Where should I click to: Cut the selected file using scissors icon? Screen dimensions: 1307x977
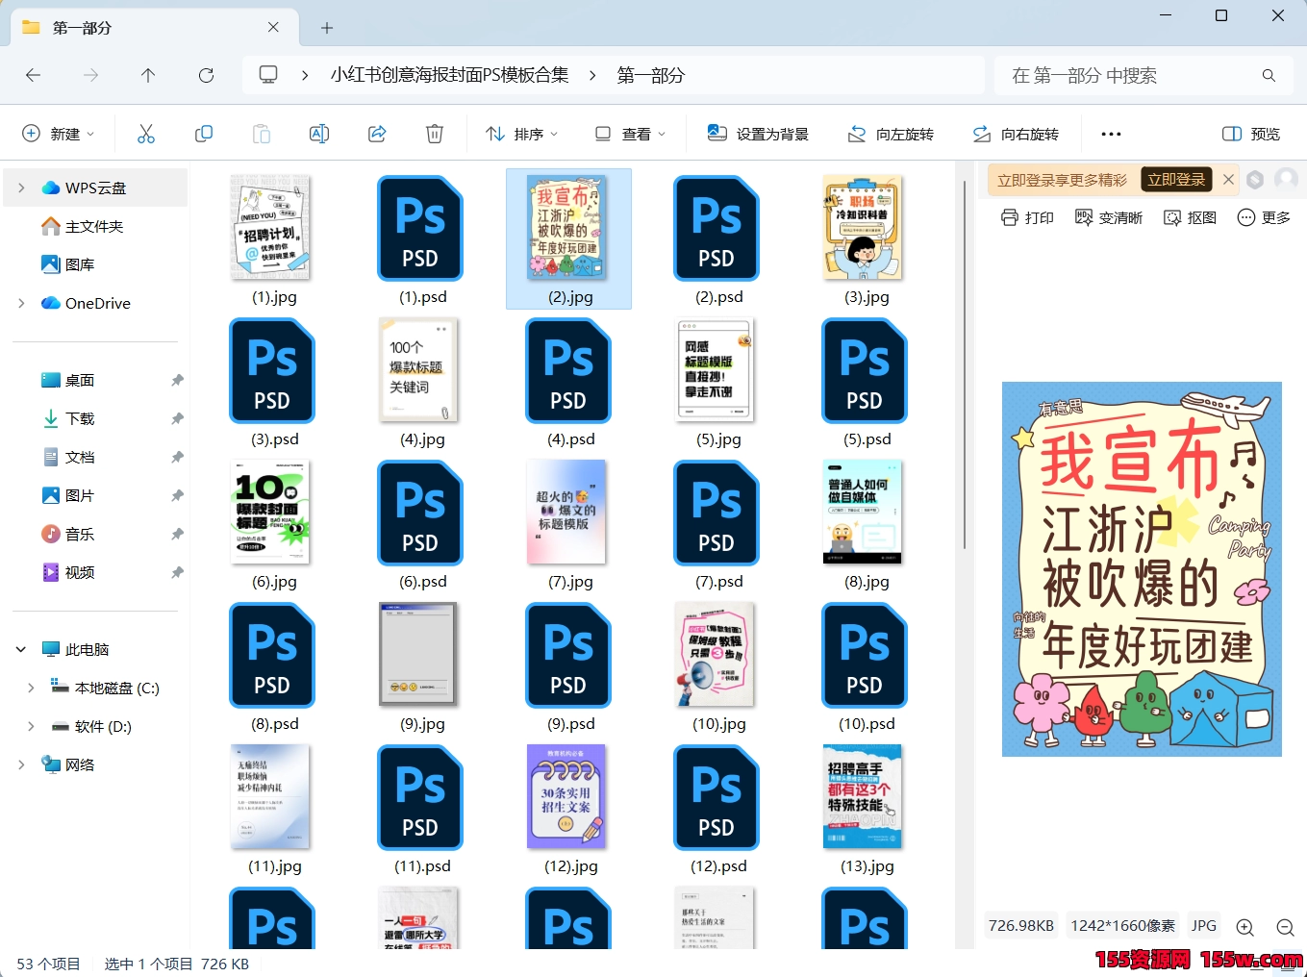[146, 134]
